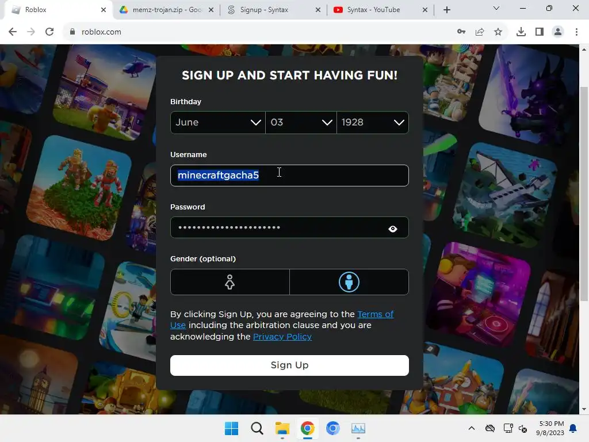Bookmark this page with the star icon
The height and width of the screenshot is (442, 589).
[498, 32]
